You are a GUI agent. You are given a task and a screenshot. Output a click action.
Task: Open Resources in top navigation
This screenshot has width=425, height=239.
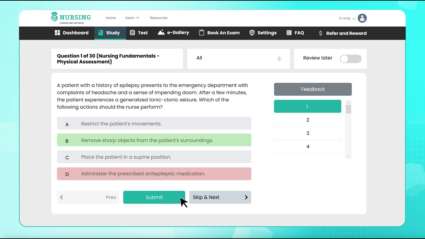click(x=159, y=18)
